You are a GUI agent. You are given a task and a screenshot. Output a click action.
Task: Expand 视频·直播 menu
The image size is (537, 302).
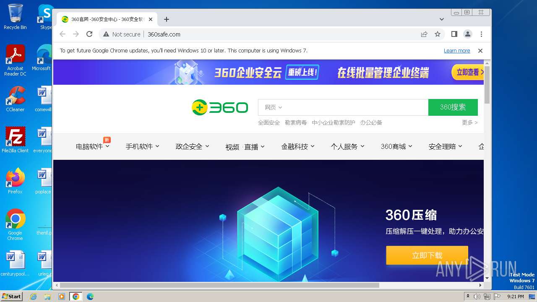245,146
